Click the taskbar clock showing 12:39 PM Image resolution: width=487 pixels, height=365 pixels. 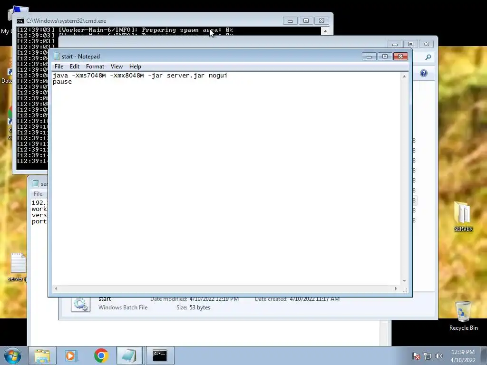point(463,356)
